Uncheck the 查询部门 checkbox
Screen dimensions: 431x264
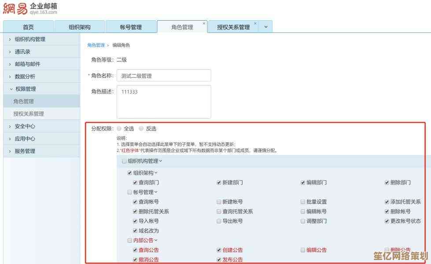pyautogui.click(x=135, y=182)
